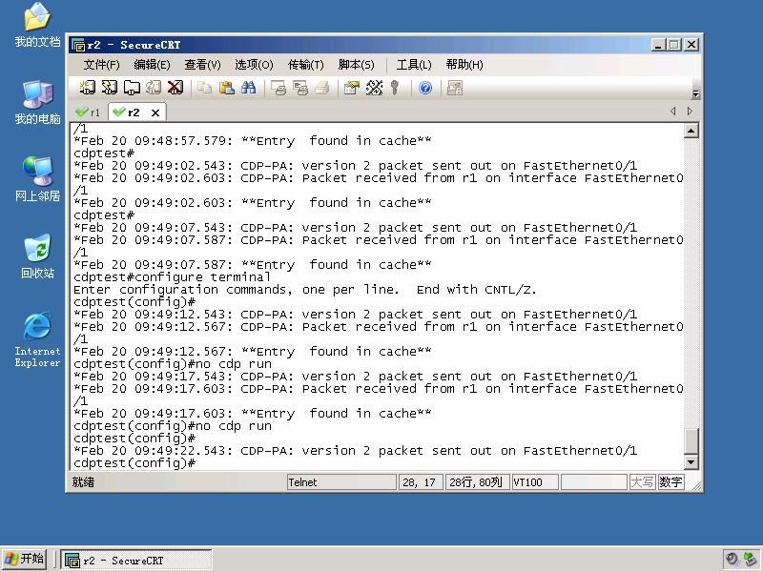Click the '28行, 80列' status field

pyautogui.click(x=477, y=482)
